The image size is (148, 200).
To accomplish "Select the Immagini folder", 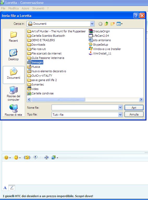I will click(x=35, y=62).
